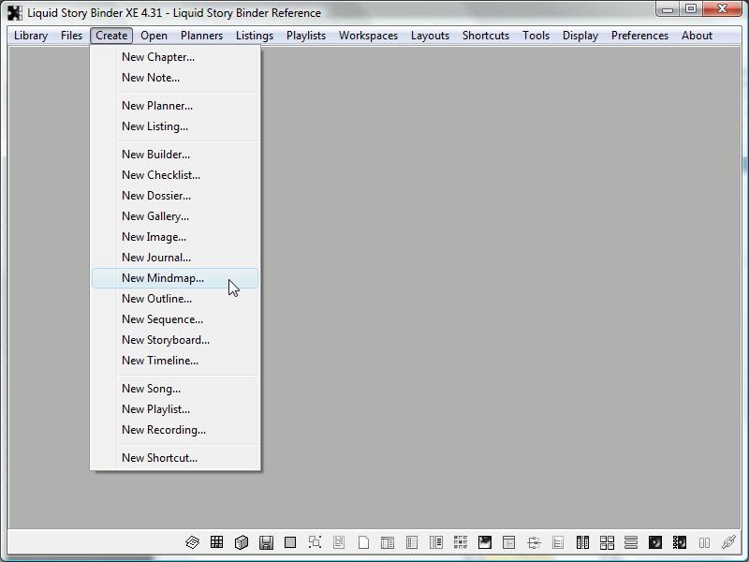
Task: Open the Workspaces menu
Action: [x=368, y=36]
